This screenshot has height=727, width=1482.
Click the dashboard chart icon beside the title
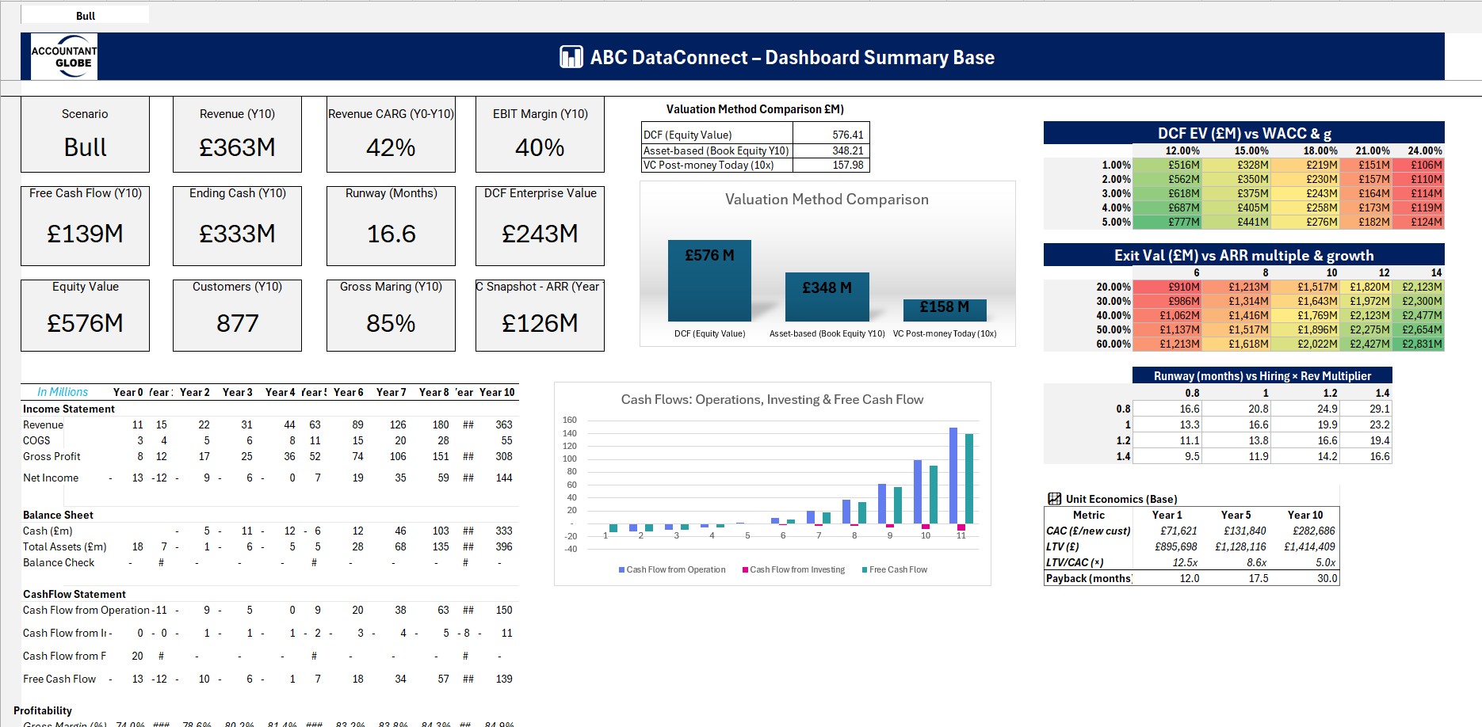[x=571, y=57]
